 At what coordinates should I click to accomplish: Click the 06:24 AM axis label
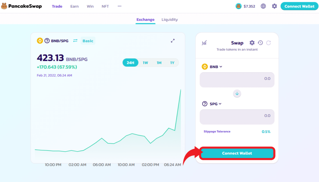pos(172,165)
